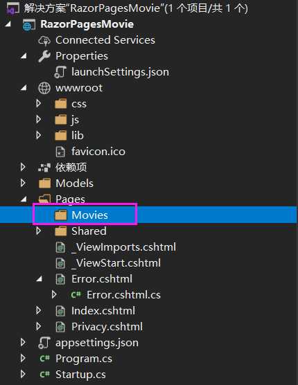Click the appsettings.json file icon

pyautogui.click(x=44, y=343)
